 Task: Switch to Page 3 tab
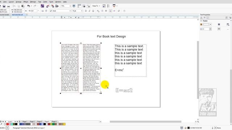40,122
